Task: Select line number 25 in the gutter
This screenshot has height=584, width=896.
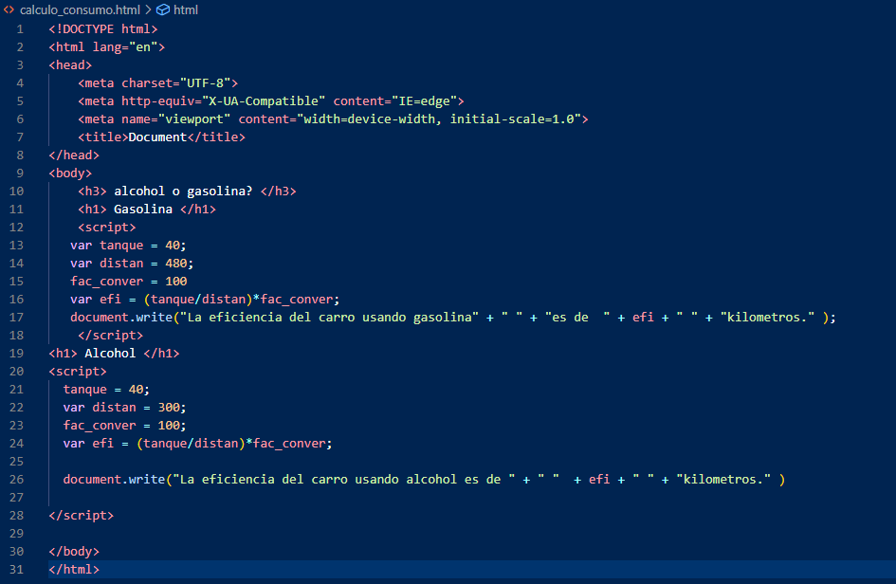Action: (x=16, y=461)
